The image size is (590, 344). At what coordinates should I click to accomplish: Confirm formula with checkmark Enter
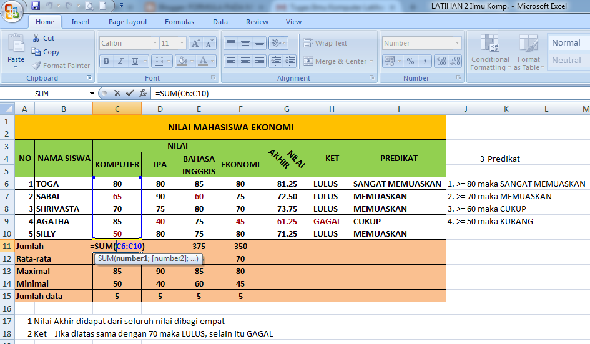(x=130, y=93)
